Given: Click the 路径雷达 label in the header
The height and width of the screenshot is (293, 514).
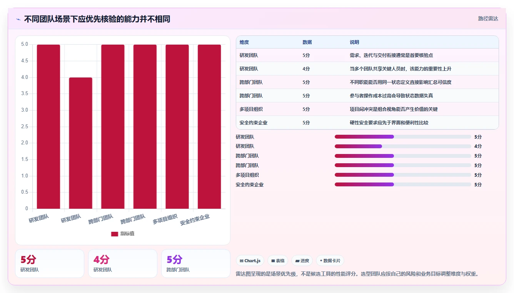Looking at the screenshot, I should [x=488, y=18].
